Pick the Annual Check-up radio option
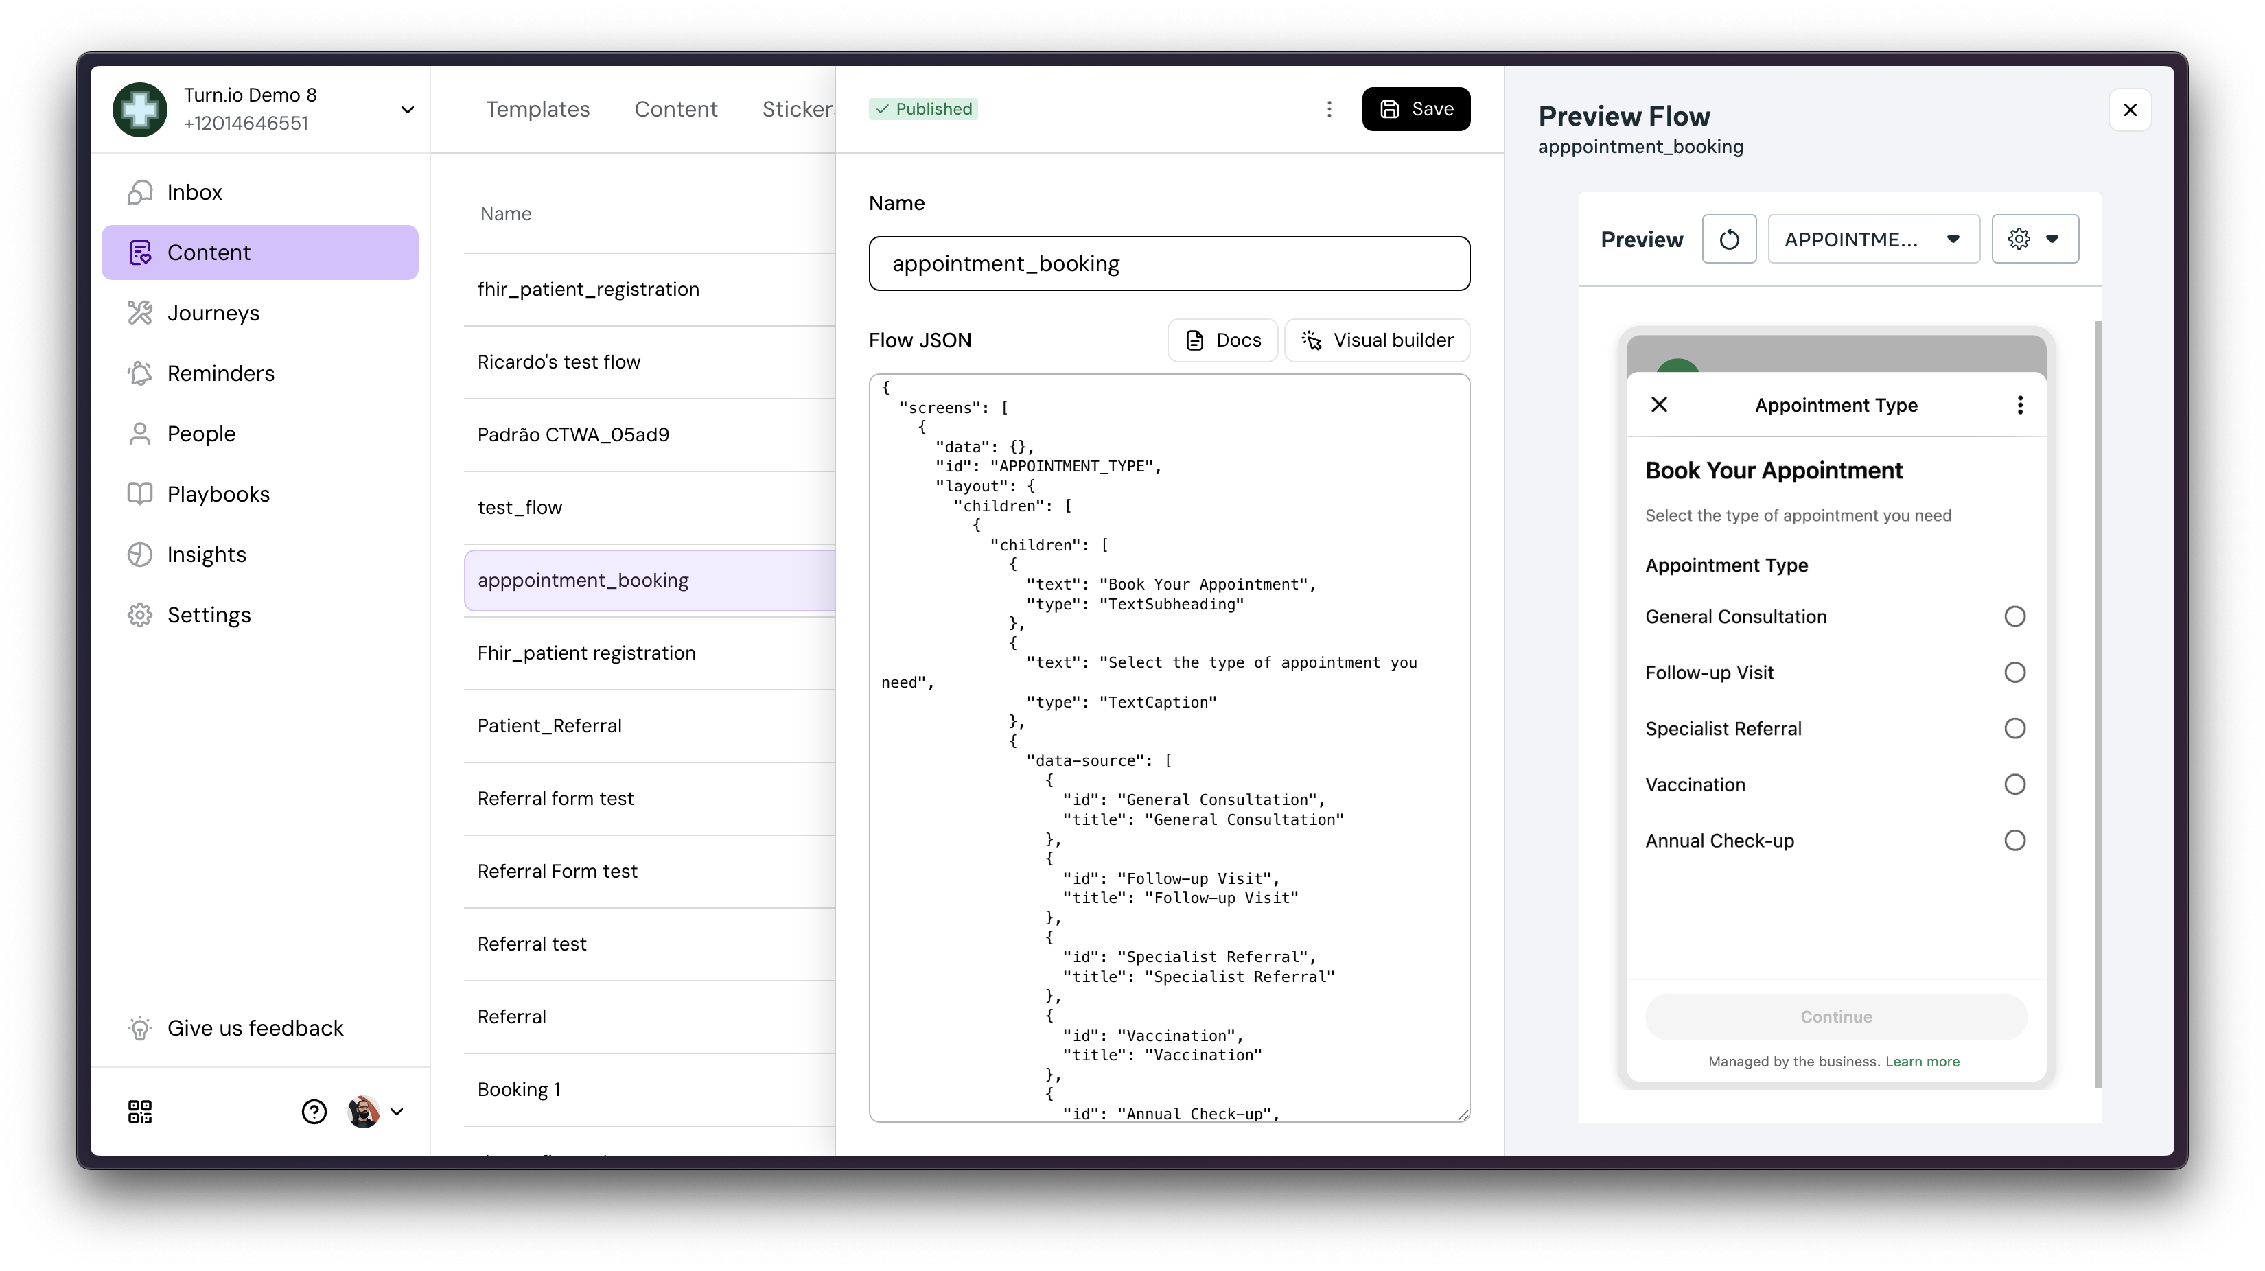The image size is (2265, 1271). (x=2014, y=841)
